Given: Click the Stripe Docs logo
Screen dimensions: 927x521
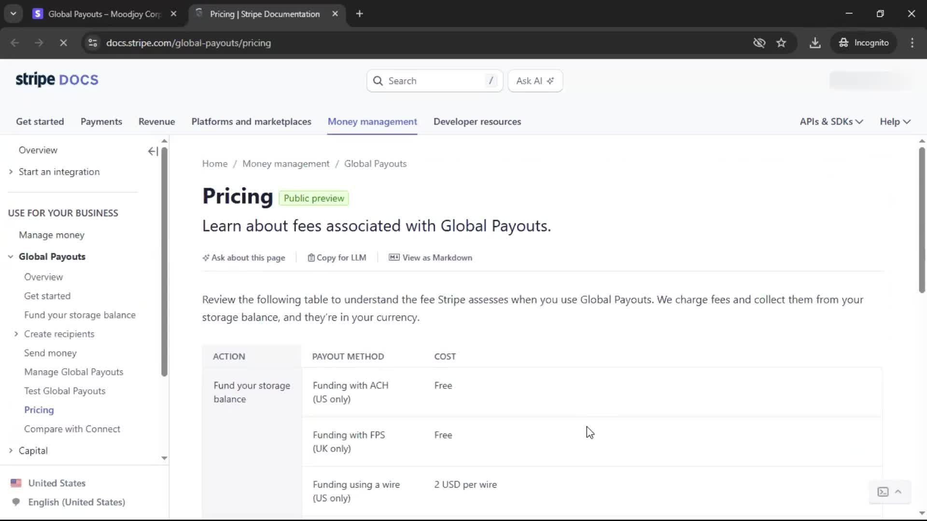Looking at the screenshot, I should (x=57, y=80).
